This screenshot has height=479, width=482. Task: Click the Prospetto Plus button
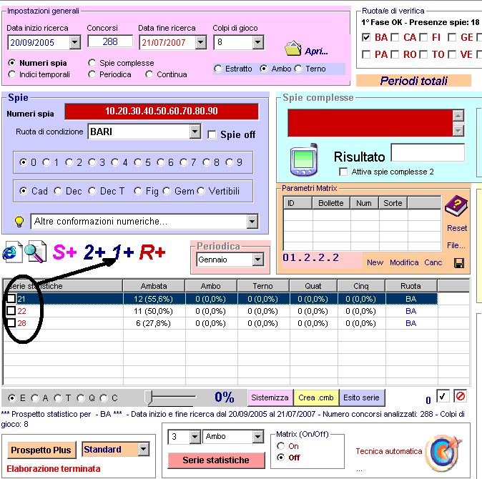pos(41,450)
